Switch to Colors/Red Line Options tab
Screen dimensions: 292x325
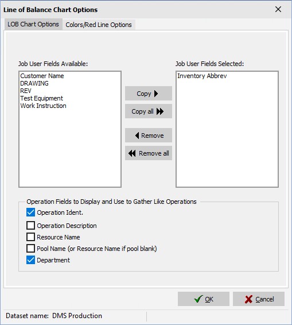[x=99, y=25]
